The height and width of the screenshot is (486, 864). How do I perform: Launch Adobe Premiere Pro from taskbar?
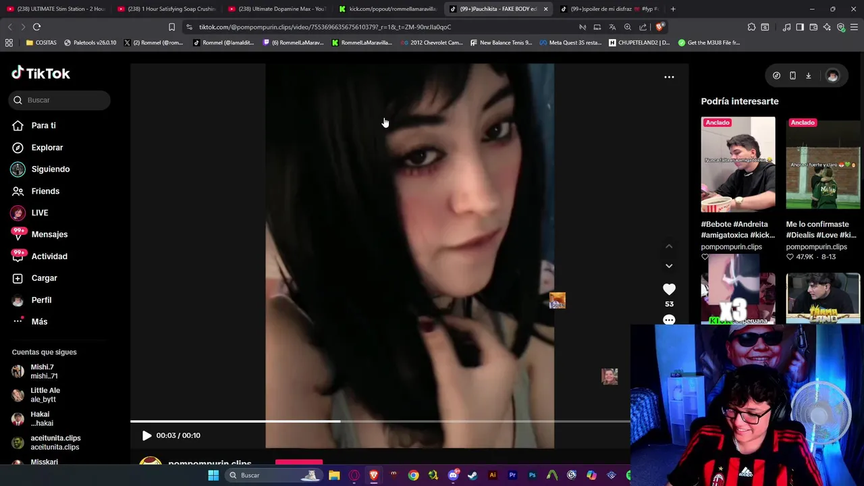click(x=512, y=475)
